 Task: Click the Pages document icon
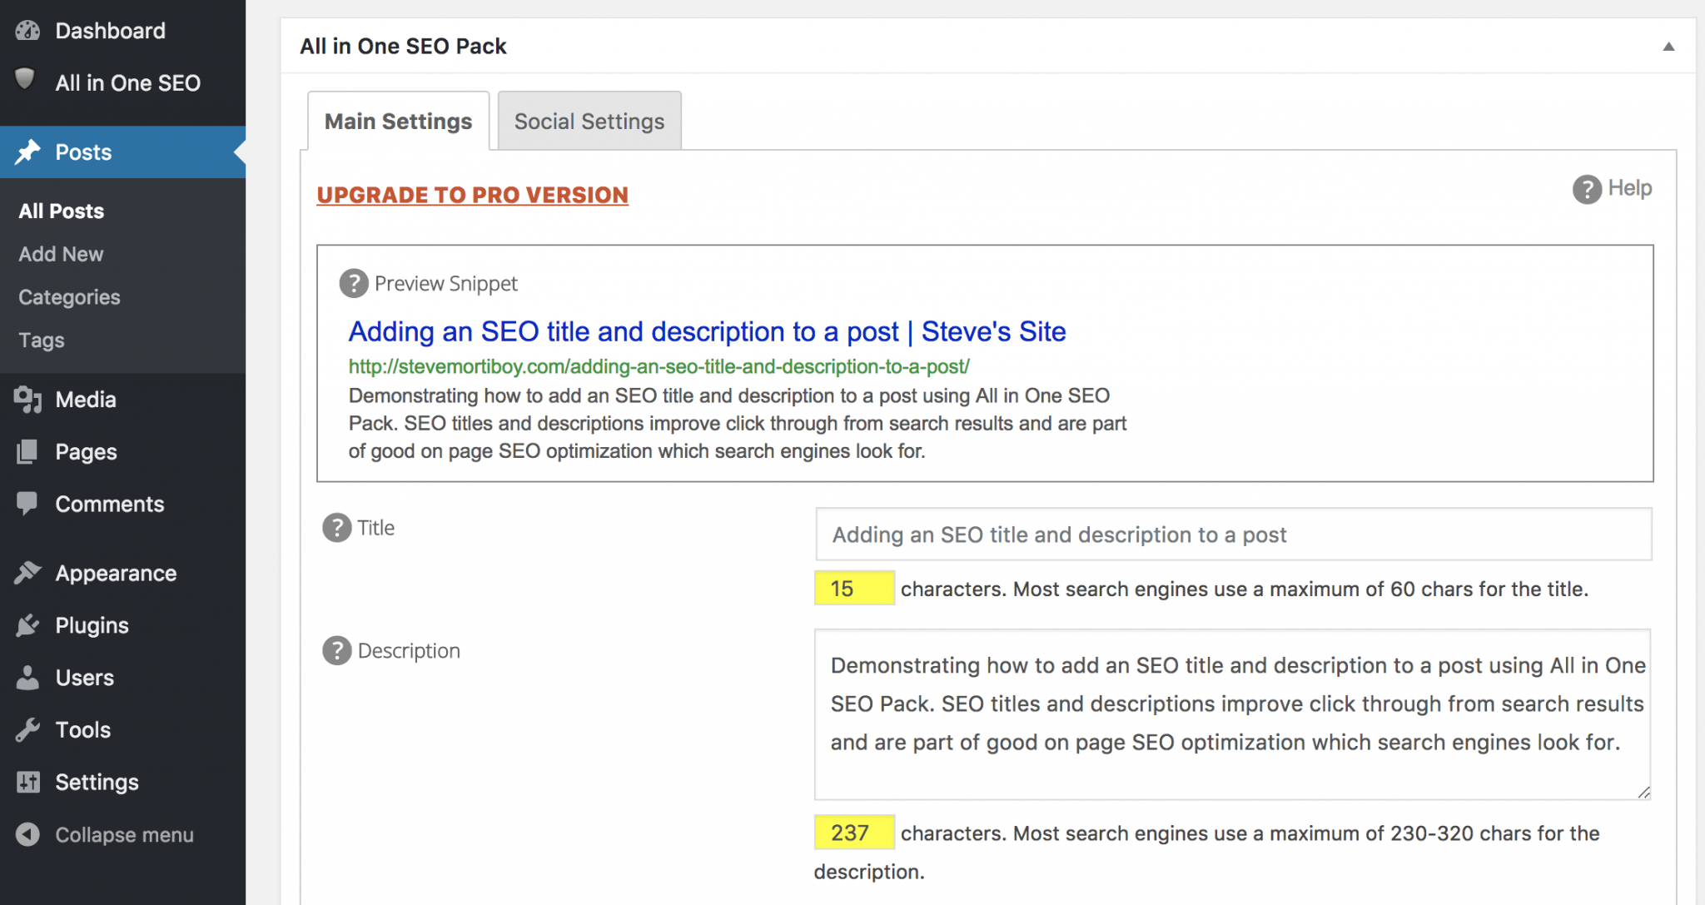click(27, 451)
